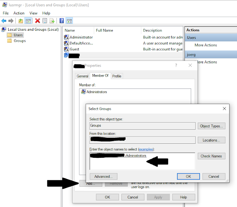The image size is (237, 207).
Task: Click the Check Names button
Action: pos(211,156)
